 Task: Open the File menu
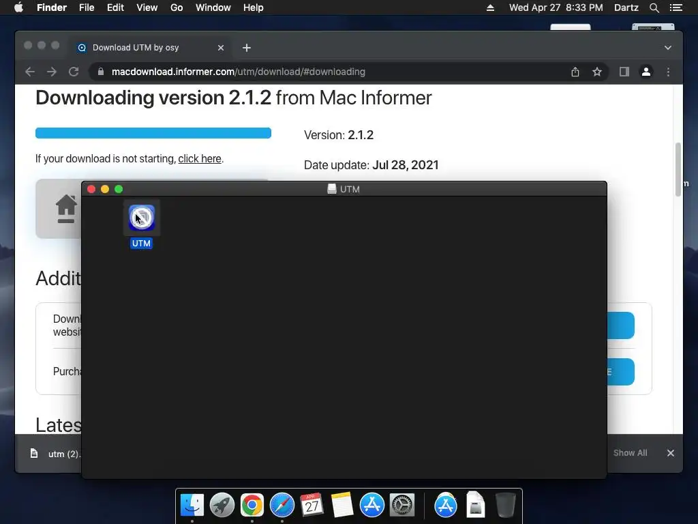tap(87, 8)
